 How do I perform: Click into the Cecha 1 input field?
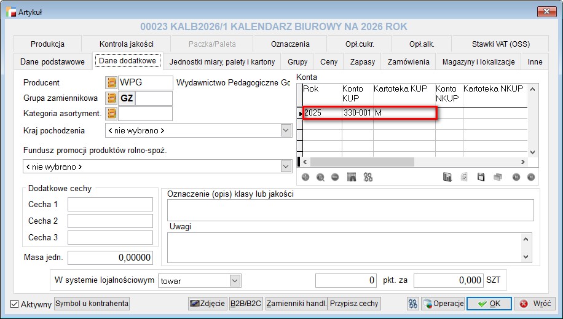click(x=110, y=205)
